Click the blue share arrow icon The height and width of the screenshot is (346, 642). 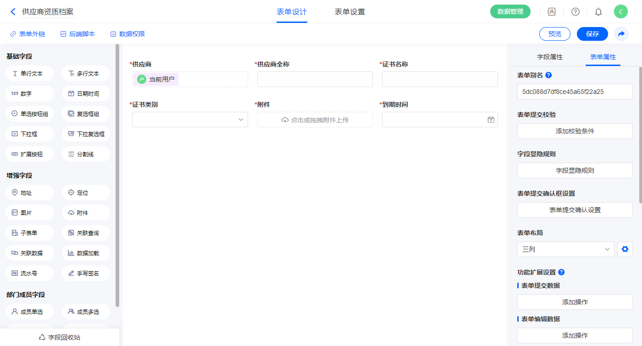[621, 34]
